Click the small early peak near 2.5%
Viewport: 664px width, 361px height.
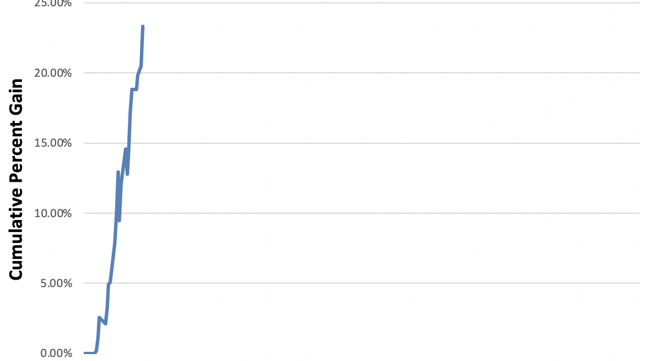(99, 317)
